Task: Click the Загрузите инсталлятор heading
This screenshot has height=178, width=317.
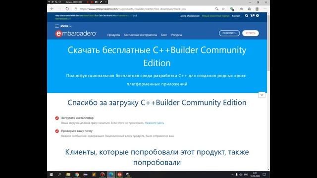Action: tap(77, 118)
